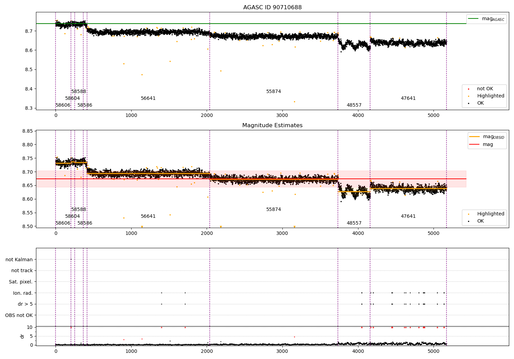Screen dimensions: 514x359
Task: Click the 8.60 y-axis tick label
Action: 27,199
